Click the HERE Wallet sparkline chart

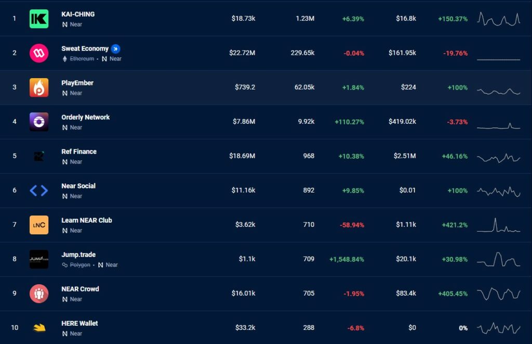[x=498, y=328]
